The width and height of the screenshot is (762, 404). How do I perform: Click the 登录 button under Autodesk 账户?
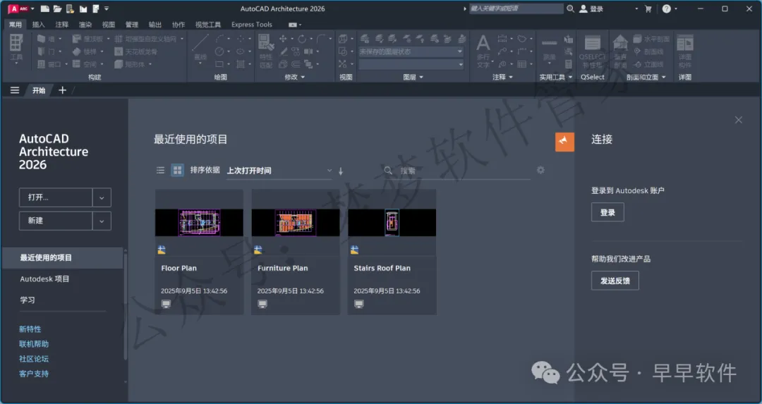click(x=607, y=213)
